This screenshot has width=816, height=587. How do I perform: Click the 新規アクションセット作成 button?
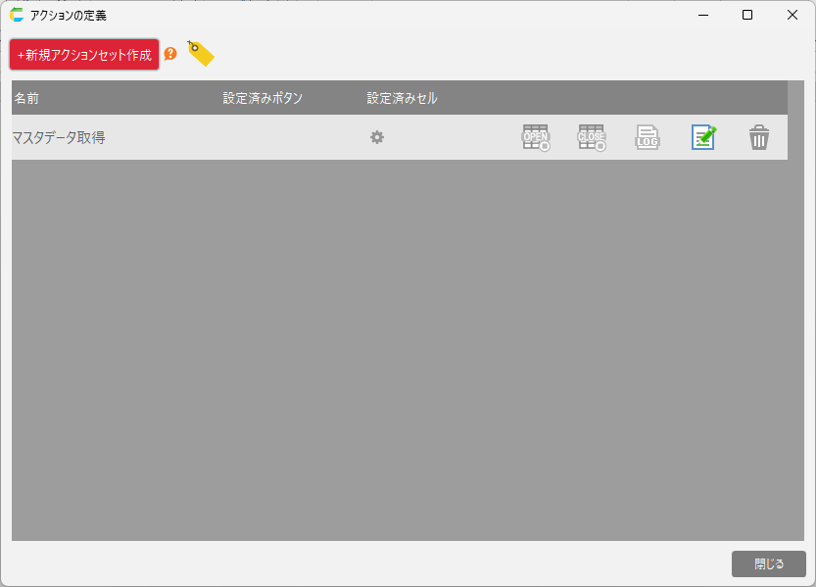(84, 55)
